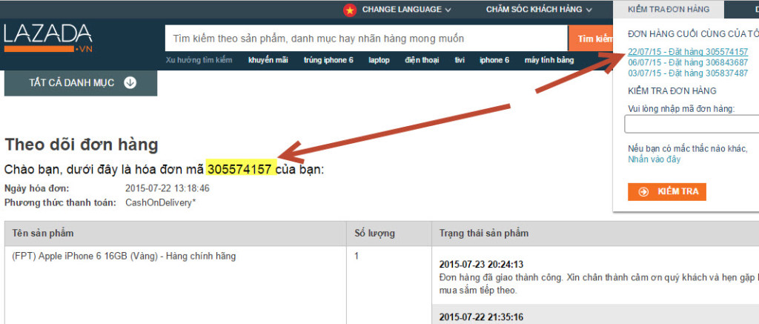Image resolution: width=759 pixels, height=324 pixels.
Task: Click the Vietnam flag icon
Action: click(350, 10)
